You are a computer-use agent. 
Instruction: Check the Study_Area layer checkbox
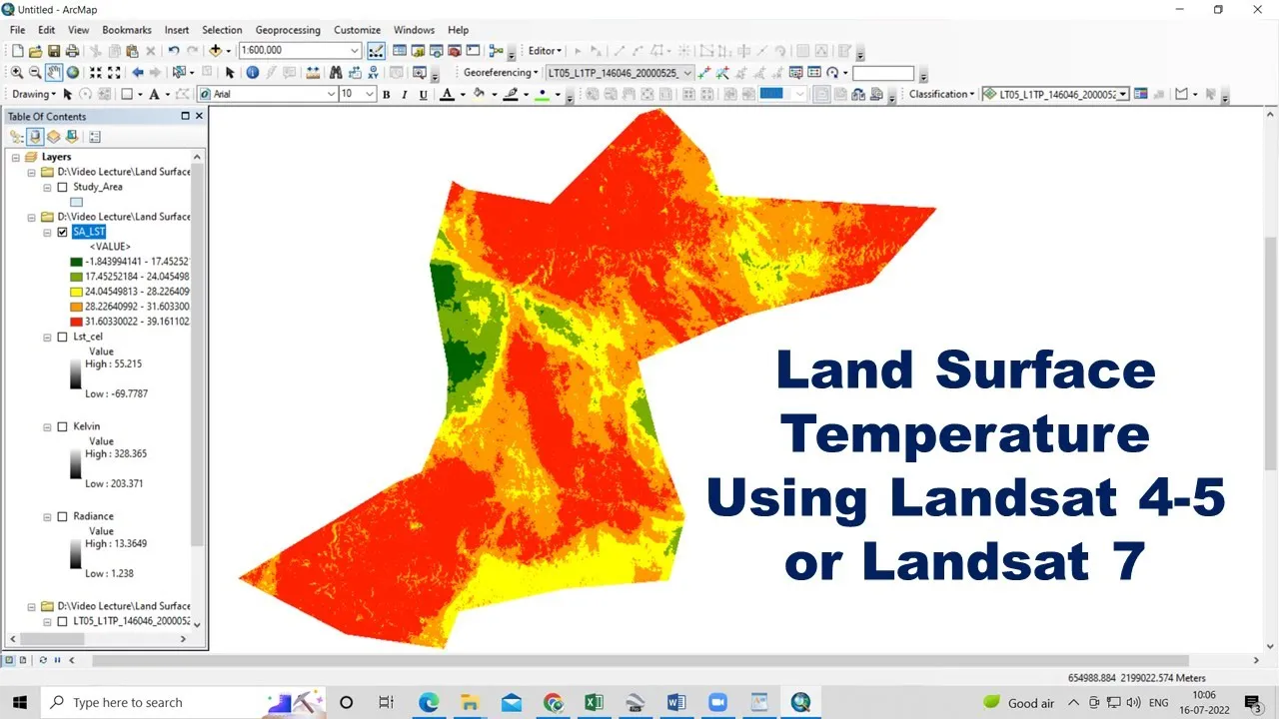pos(63,187)
